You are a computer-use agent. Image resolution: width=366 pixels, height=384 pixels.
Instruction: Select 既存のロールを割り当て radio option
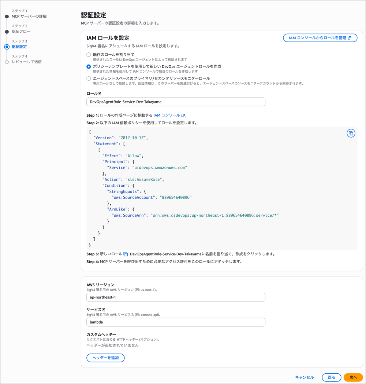(89, 55)
